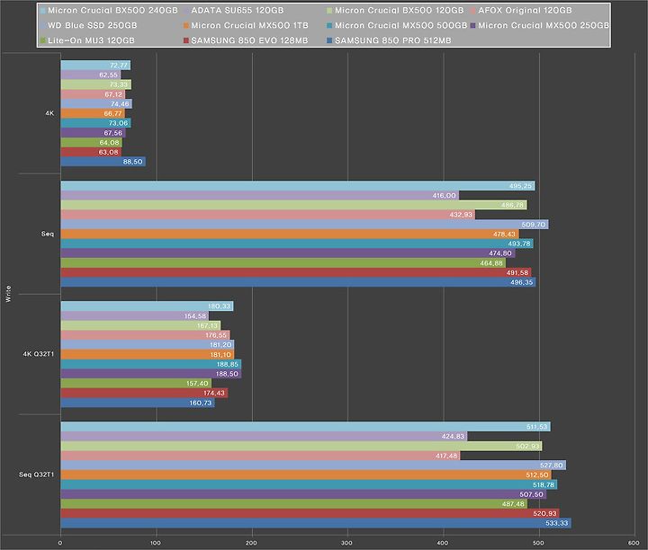Click the 4K category axis label
Screen dimensions: 648x550
click(49, 113)
